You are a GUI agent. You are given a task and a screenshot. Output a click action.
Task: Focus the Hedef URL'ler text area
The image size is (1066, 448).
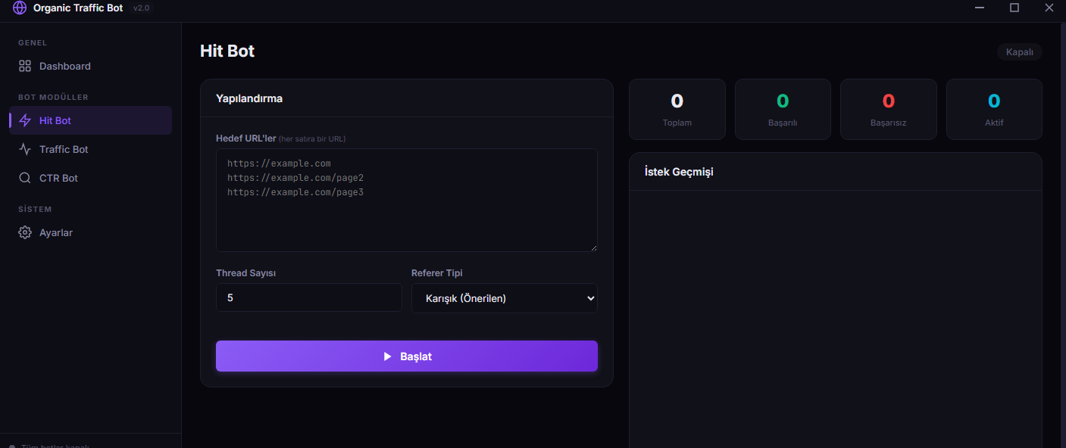(x=407, y=200)
